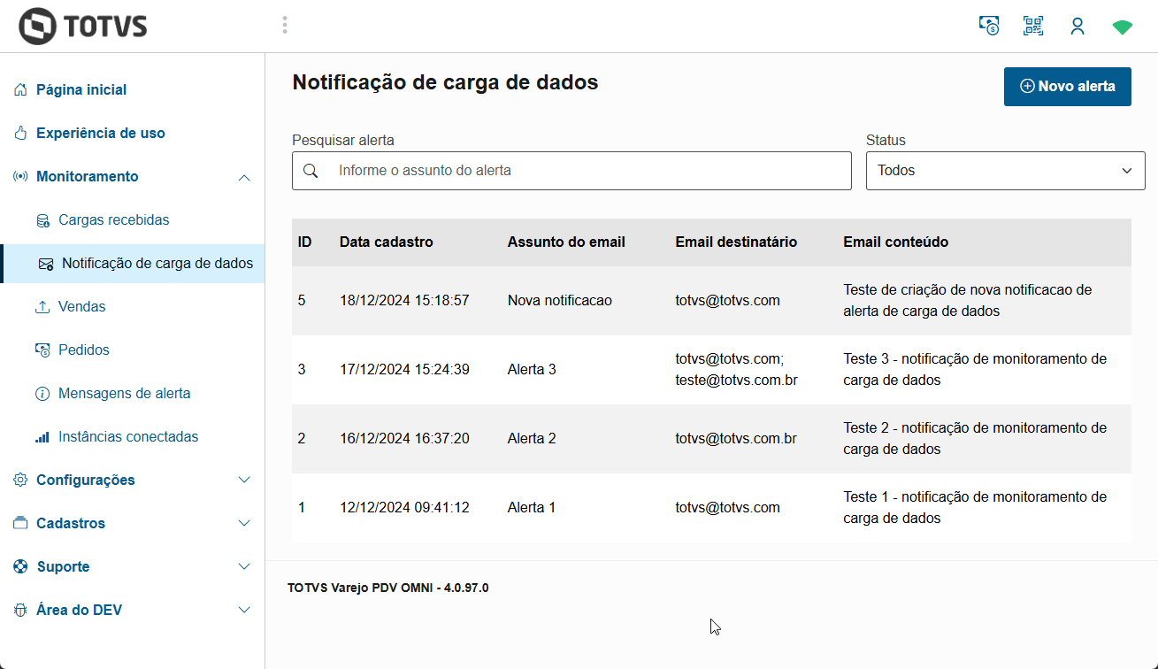Click the Novo alerta button
This screenshot has height=669, width=1158.
coord(1067,86)
